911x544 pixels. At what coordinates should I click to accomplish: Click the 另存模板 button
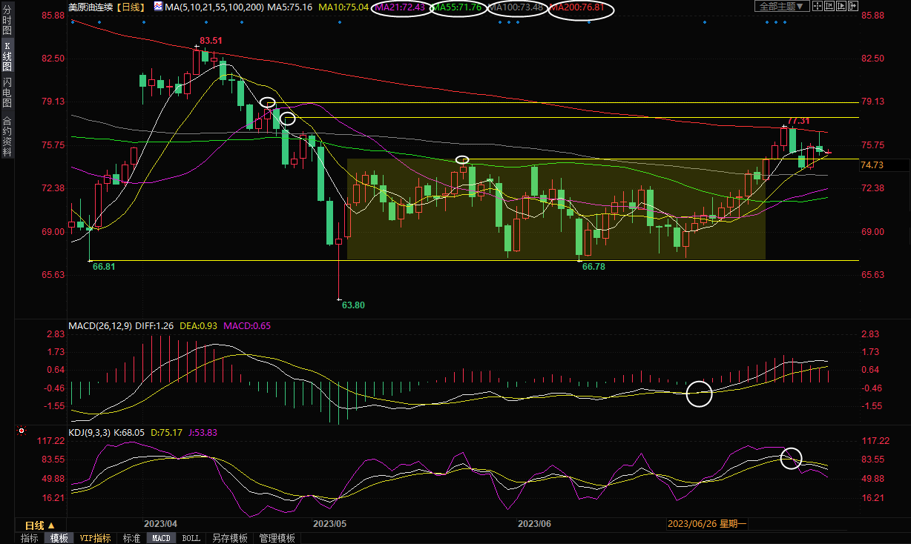(229, 538)
